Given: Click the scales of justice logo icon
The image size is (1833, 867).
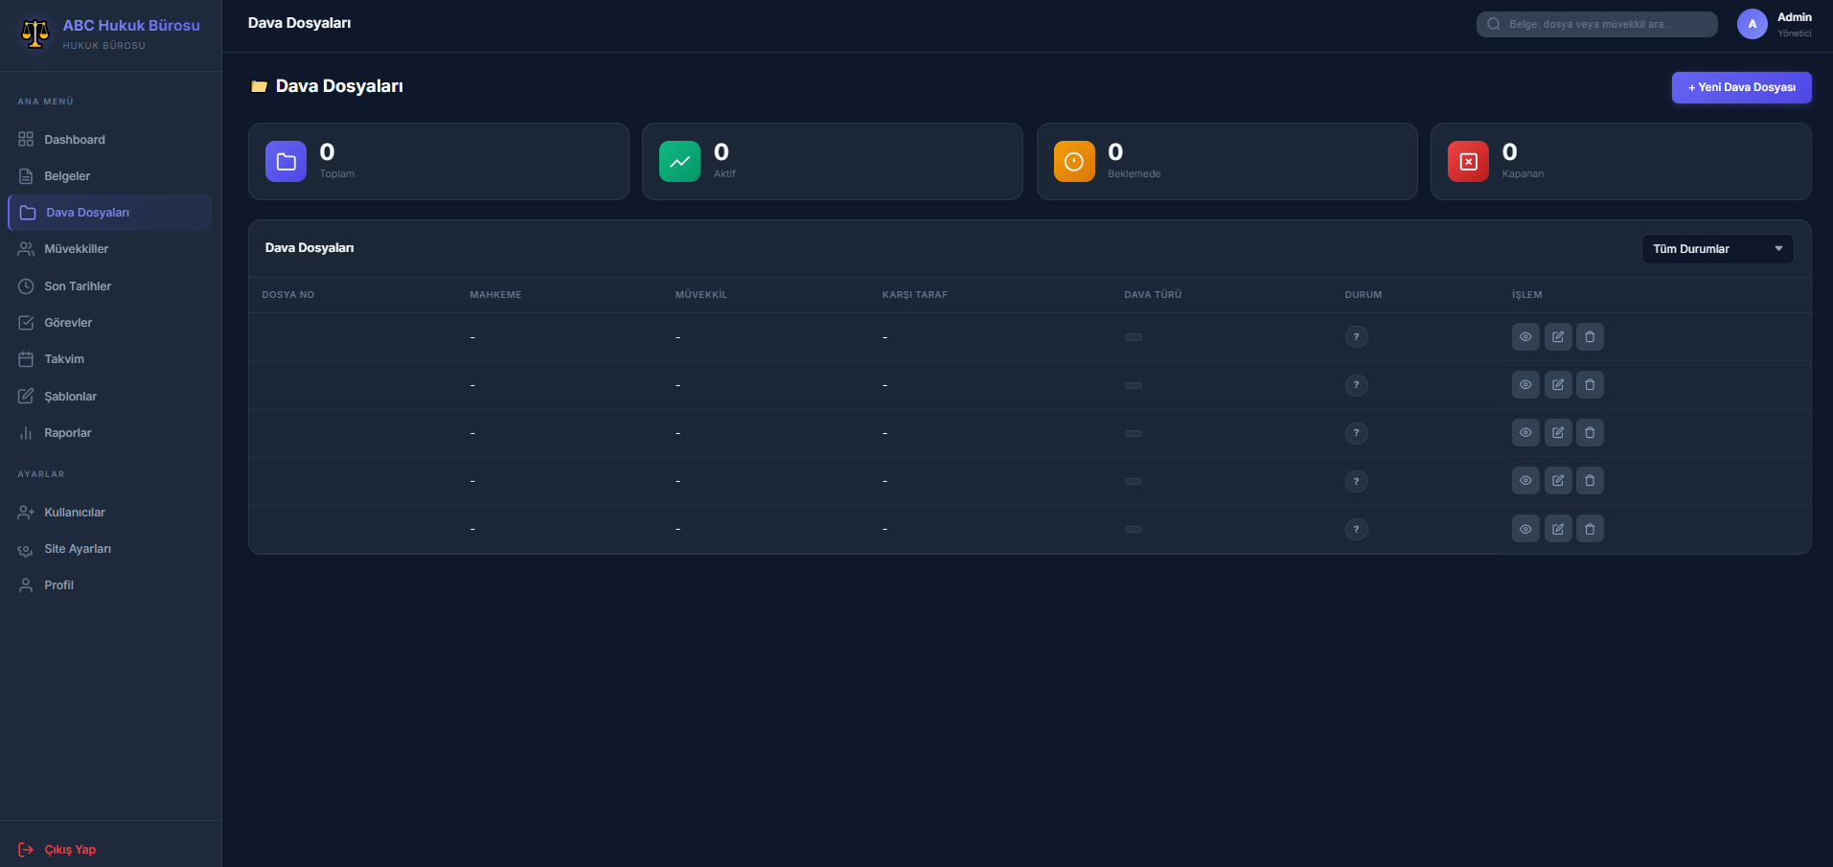Looking at the screenshot, I should pyautogui.click(x=35, y=34).
